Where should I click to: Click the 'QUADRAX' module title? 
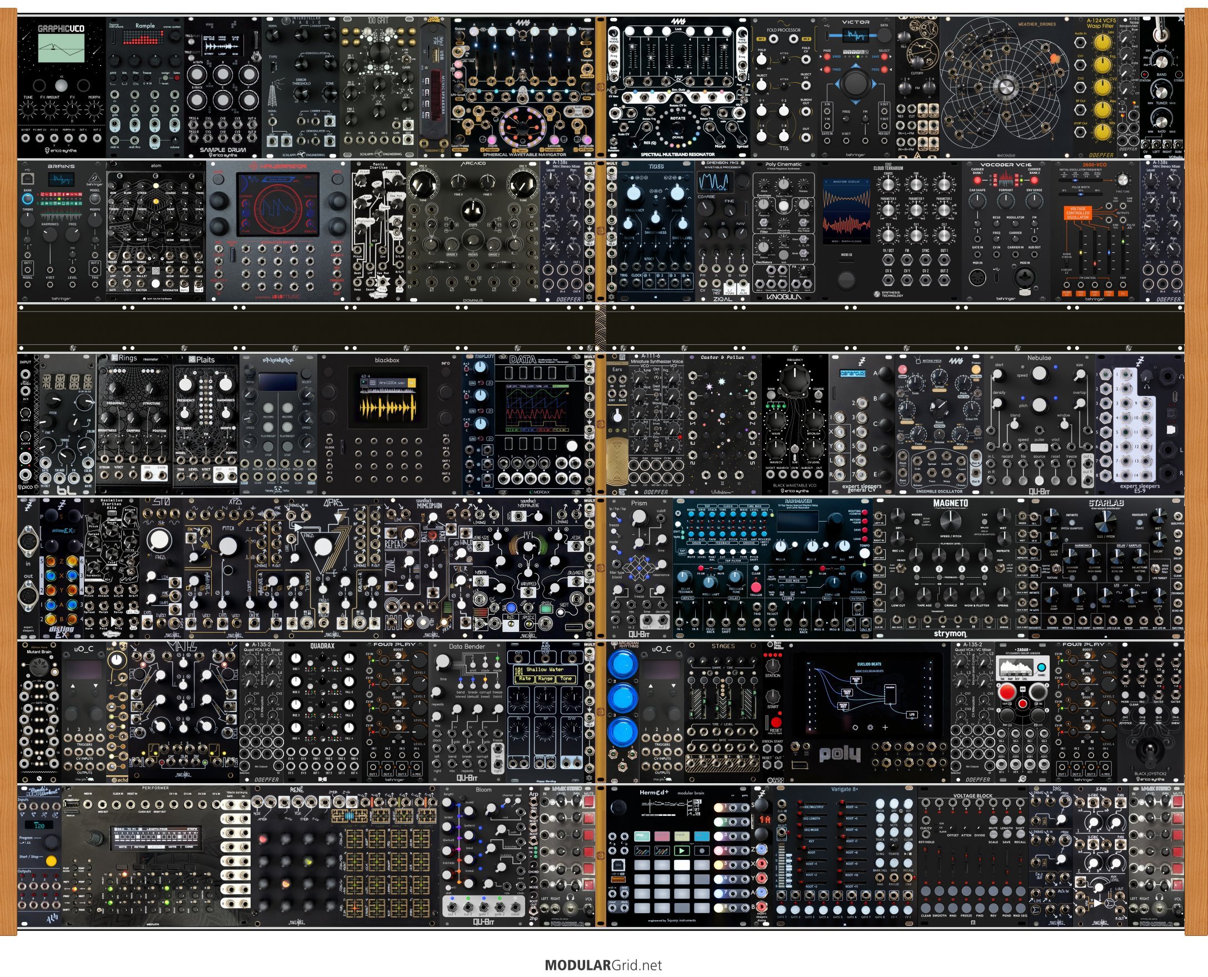(322, 646)
